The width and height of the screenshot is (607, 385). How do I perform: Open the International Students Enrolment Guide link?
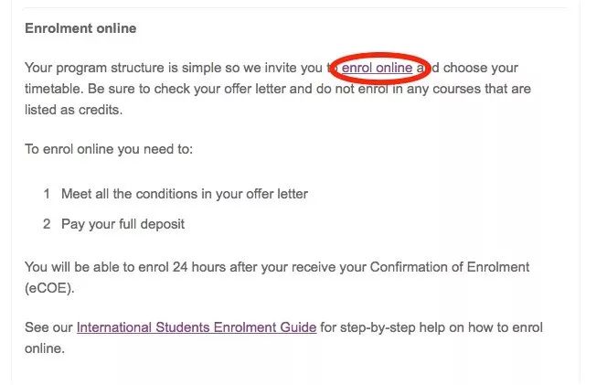(x=197, y=327)
